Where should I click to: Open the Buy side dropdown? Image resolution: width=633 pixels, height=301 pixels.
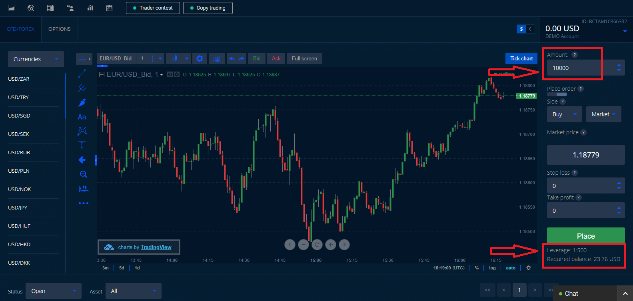click(x=564, y=114)
